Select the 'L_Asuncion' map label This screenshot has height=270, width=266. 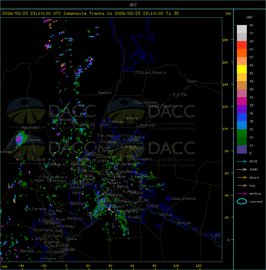(x=145, y=125)
